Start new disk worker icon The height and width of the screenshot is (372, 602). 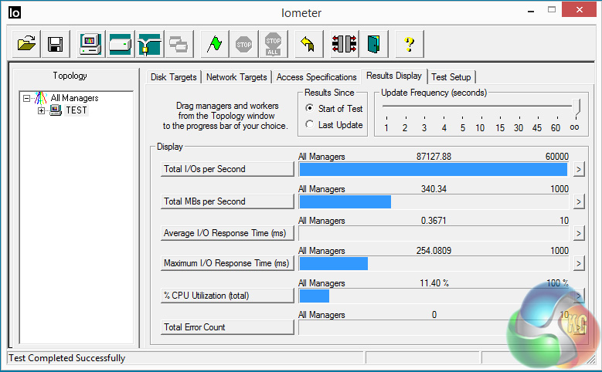point(121,44)
